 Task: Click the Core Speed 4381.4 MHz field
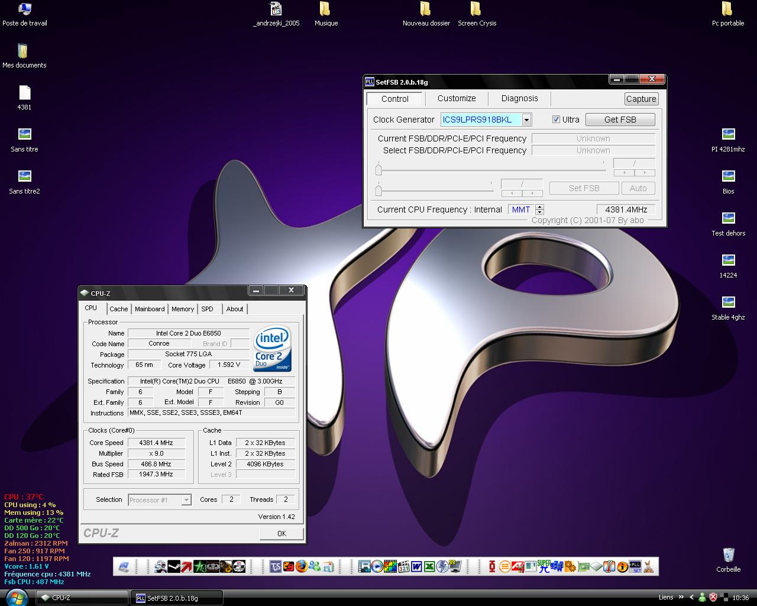[156, 443]
